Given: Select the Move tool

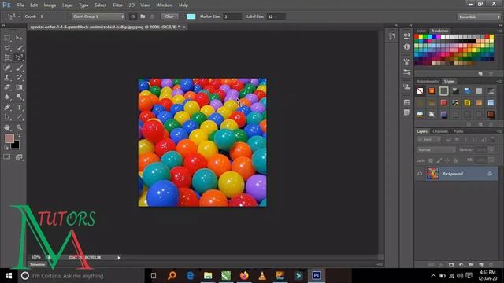Looking at the screenshot, I should (x=19, y=39).
